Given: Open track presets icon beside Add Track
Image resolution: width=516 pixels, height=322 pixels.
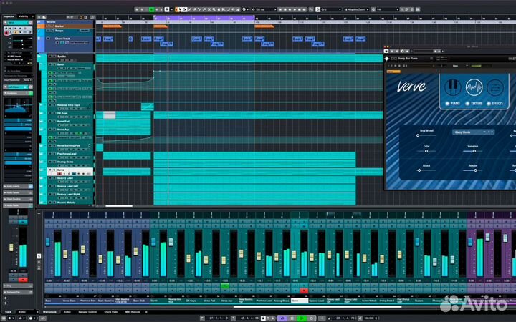Looking at the screenshot, I should tap(44, 17).
